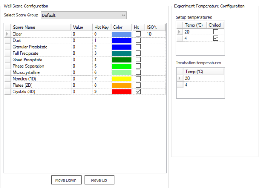Open the Select Score Group dropdown
This screenshot has width=259, height=188.
(83, 16)
